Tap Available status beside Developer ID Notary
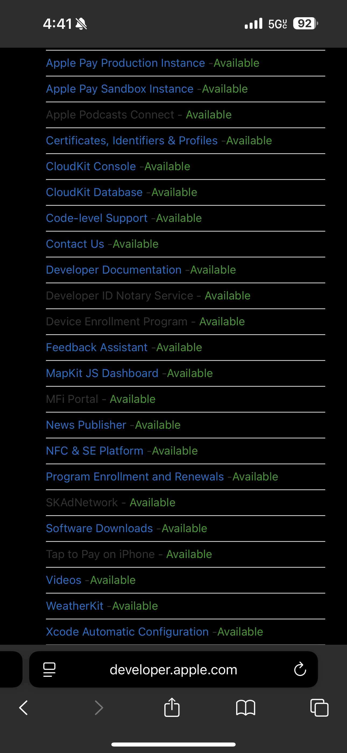Image resolution: width=347 pixels, height=753 pixels. point(228,296)
